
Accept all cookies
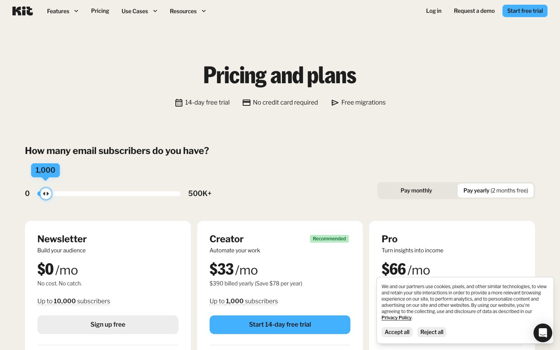(397, 332)
